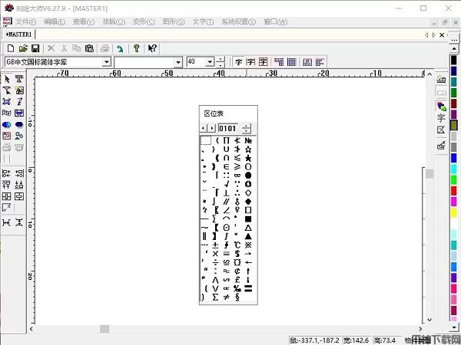Open the 系统设置(S) menu
Viewport: 461px width, 345px height.
[239, 21]
